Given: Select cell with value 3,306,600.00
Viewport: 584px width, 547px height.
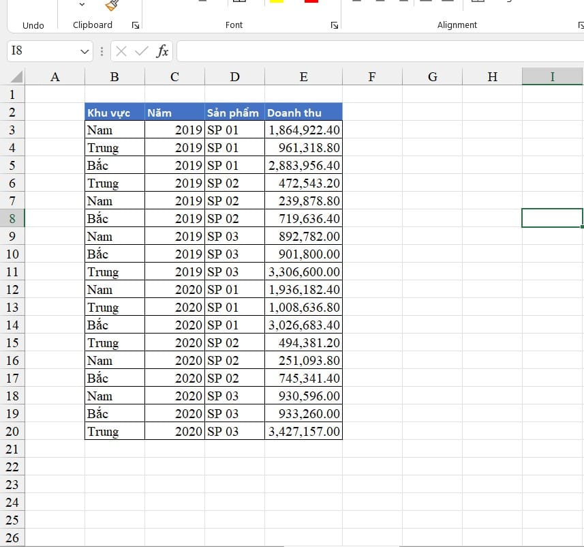Looking at the screenshot, I should click(x=303, y=271).
